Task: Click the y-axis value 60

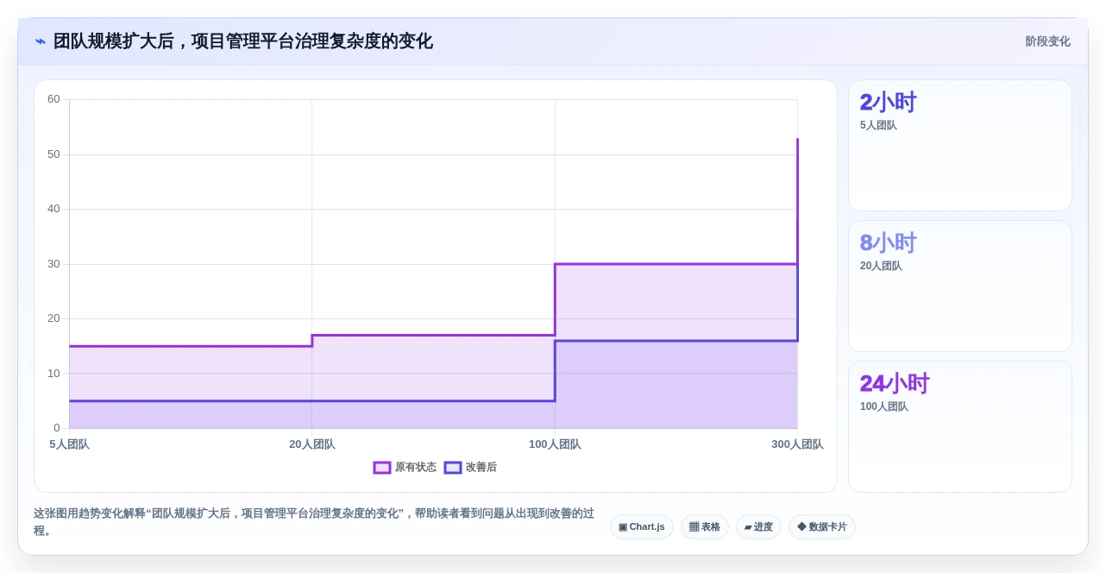Action: point(53,99)
